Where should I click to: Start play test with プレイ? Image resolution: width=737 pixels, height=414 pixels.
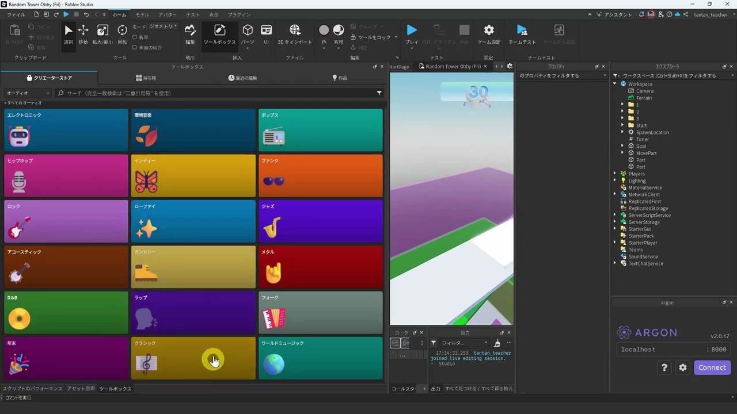coord(412,34)
